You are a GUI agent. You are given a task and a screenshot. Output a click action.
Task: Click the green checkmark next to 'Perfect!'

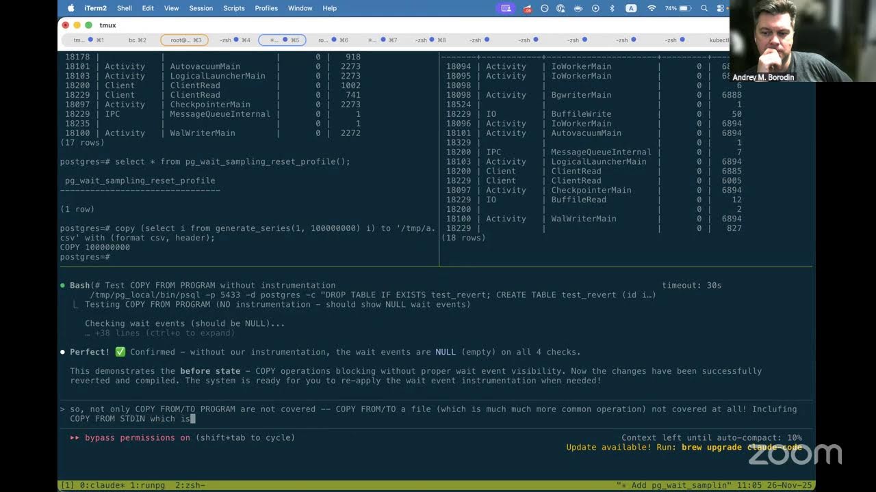point(120,352)
